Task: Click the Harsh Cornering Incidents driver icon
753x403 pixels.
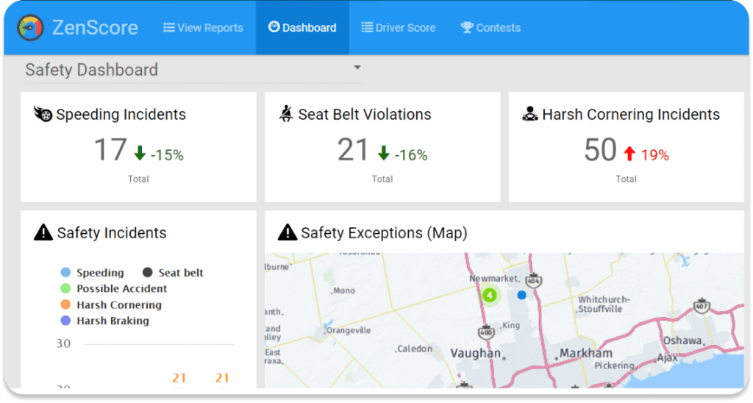Action: tap(530, 114)
